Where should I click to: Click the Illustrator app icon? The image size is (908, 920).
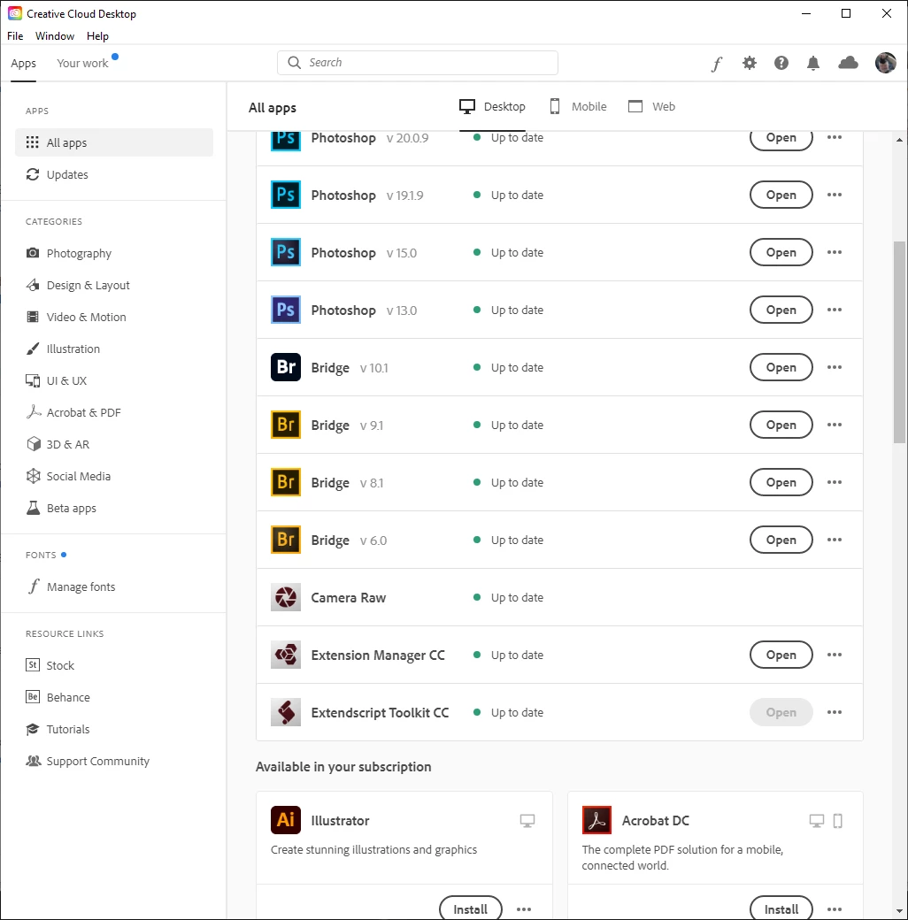pyautogui.click(x=286, y=820)
